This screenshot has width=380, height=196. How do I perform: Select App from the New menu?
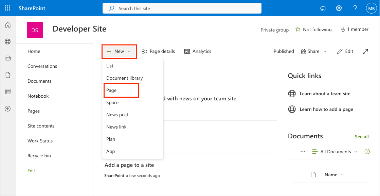[x=133, y=151]
